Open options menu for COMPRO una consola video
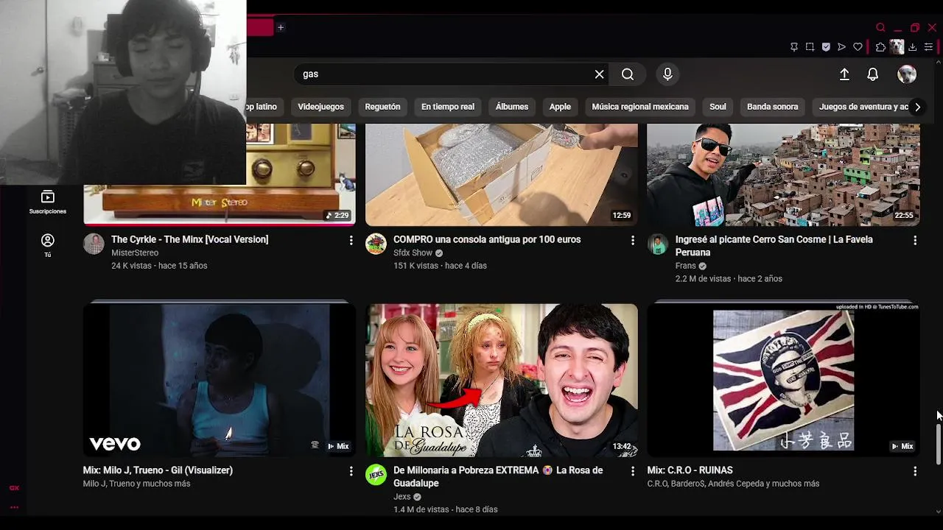Image resolution: width=943 pixels, height=530 pixels. coord(632,241)
